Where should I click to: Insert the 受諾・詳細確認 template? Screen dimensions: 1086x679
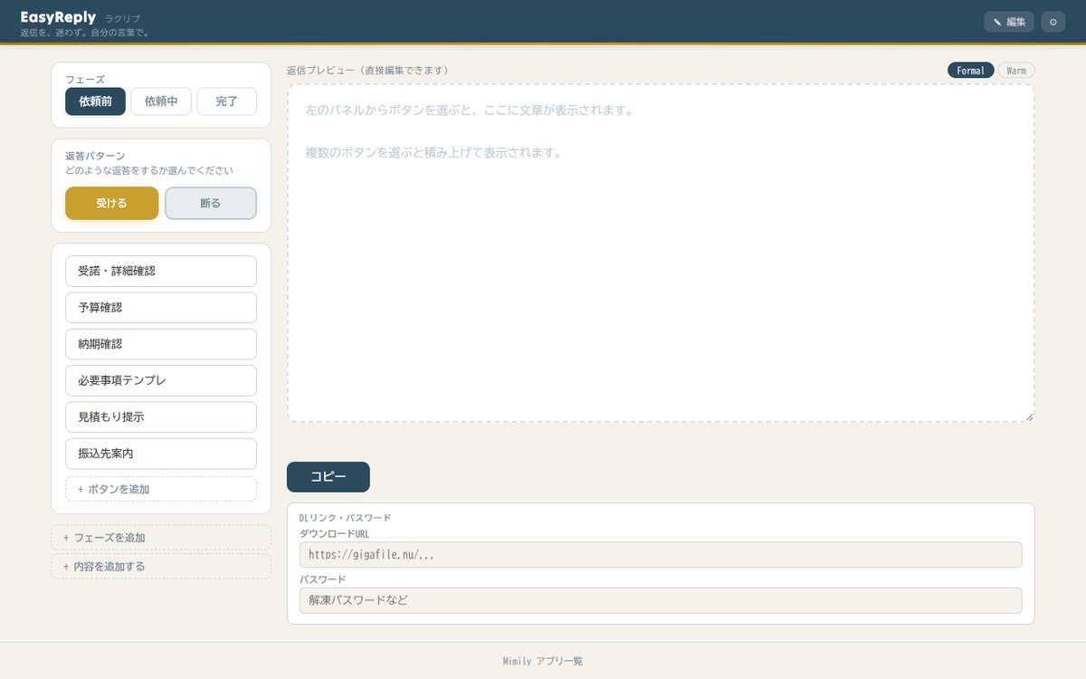(161, 271)
